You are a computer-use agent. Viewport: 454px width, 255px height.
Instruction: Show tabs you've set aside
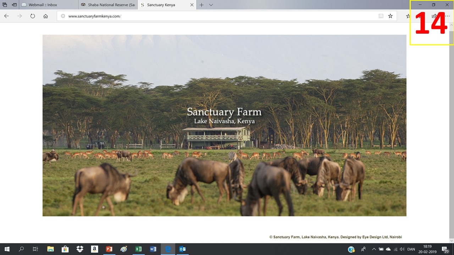tap(5, 5)
